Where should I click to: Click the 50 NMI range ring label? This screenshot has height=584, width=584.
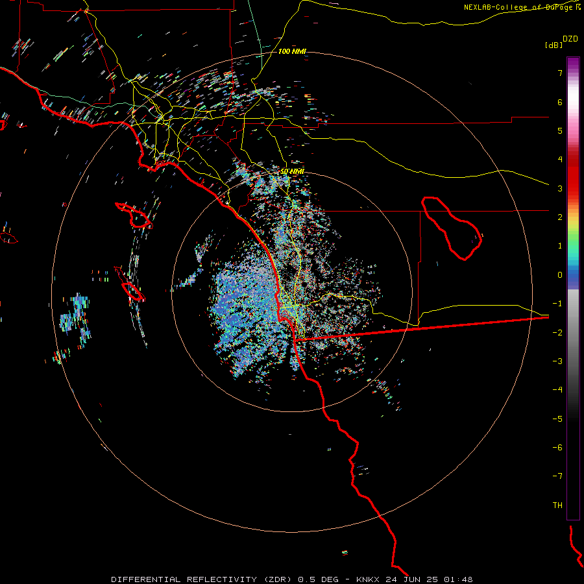tap(292, 171)
